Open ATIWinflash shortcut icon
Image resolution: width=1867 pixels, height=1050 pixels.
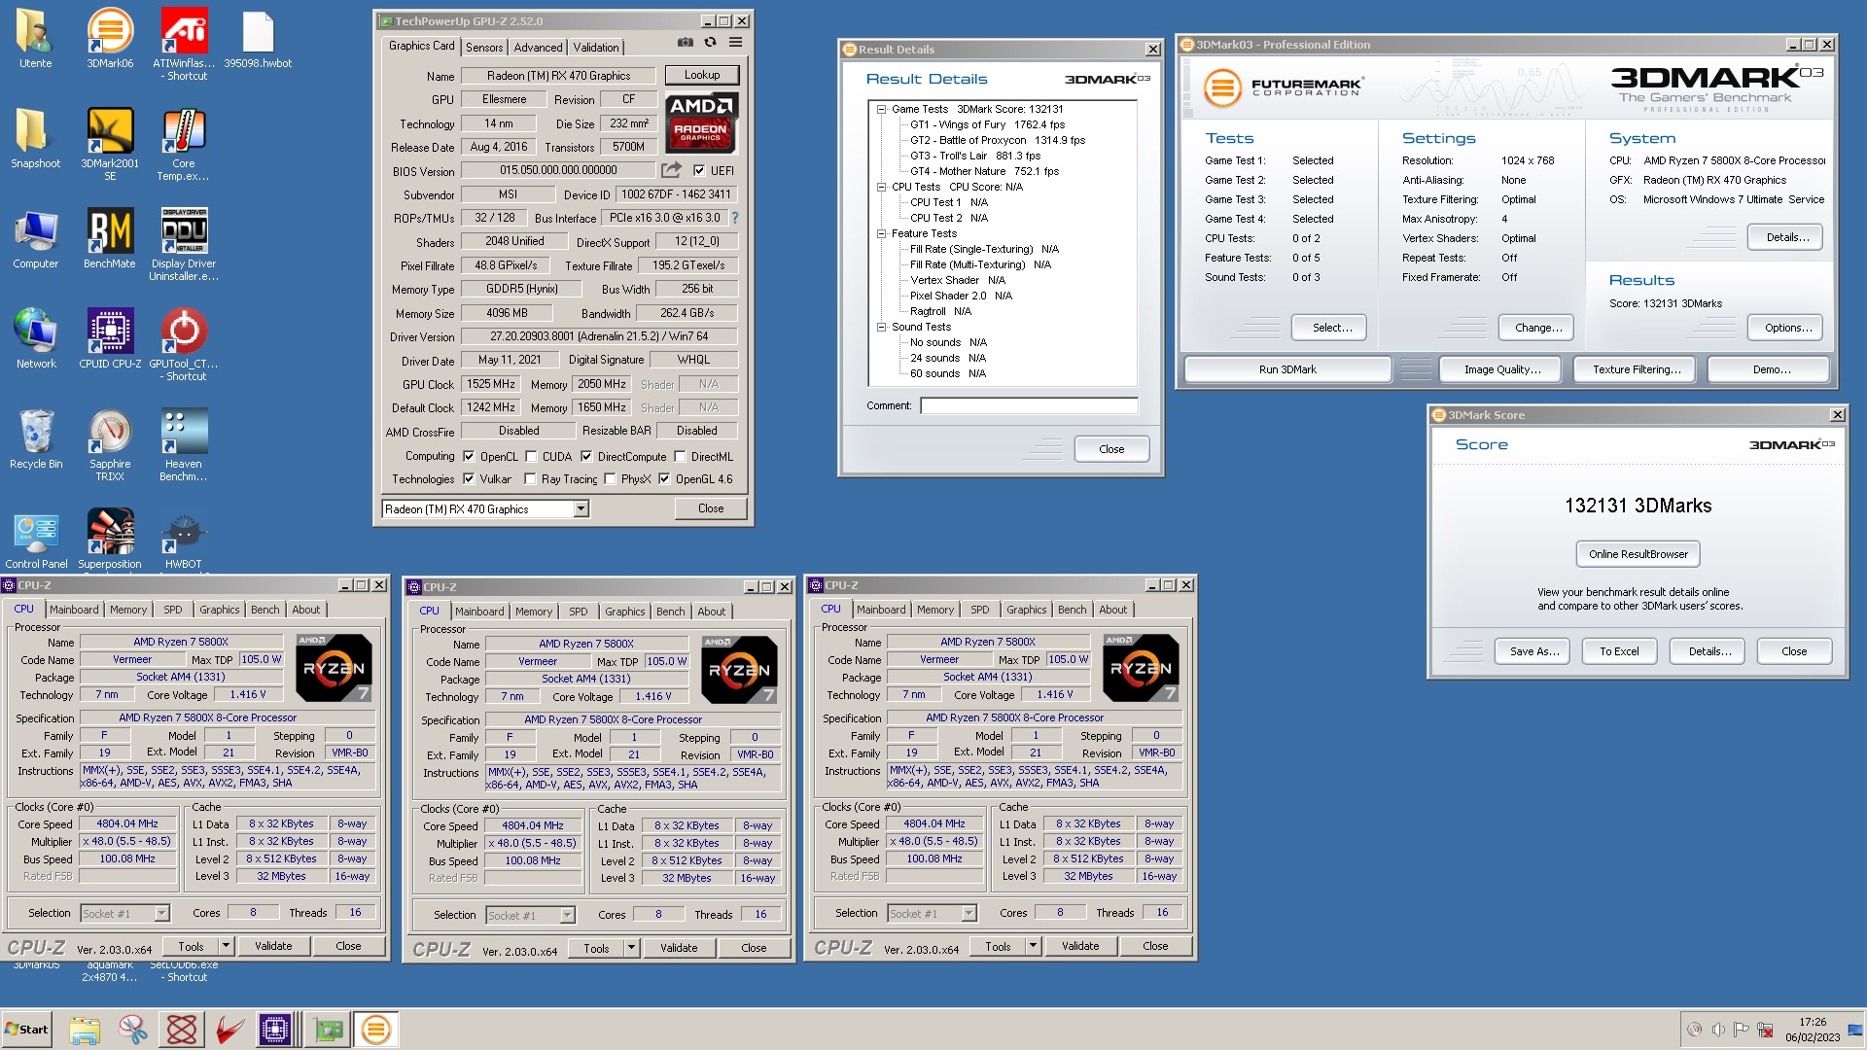click(184, 44)
